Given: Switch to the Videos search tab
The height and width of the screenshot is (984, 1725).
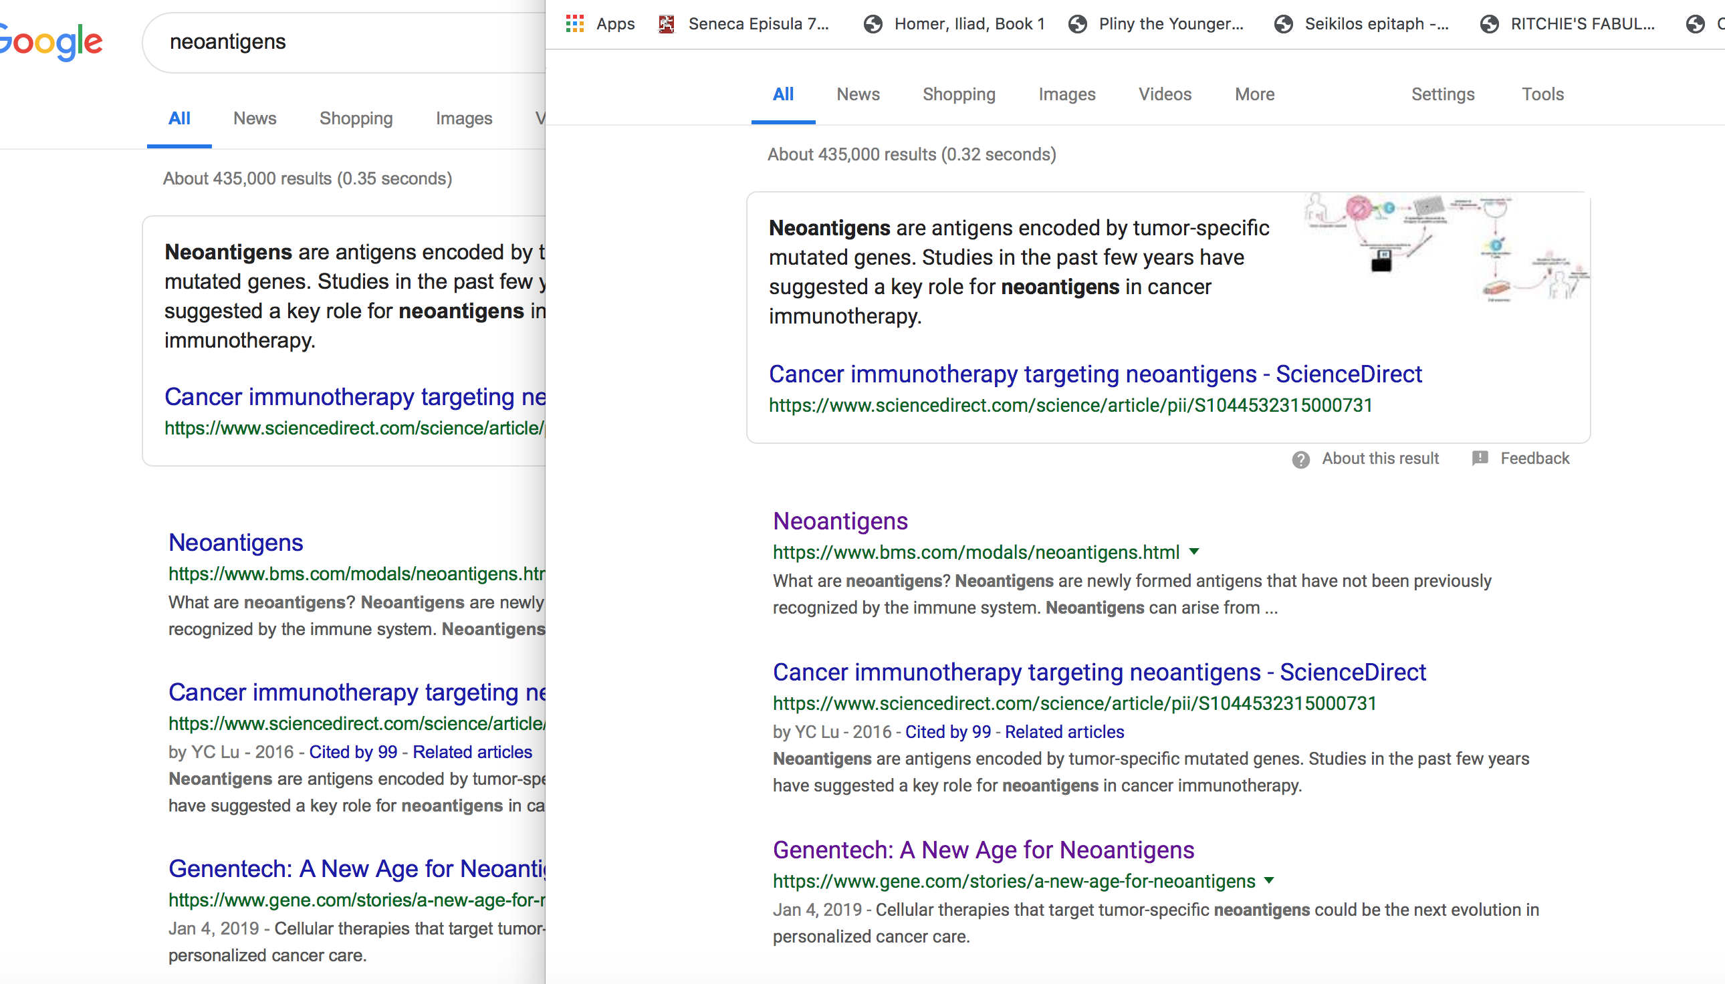Looking at the screenshot, I should point(1165,94).
